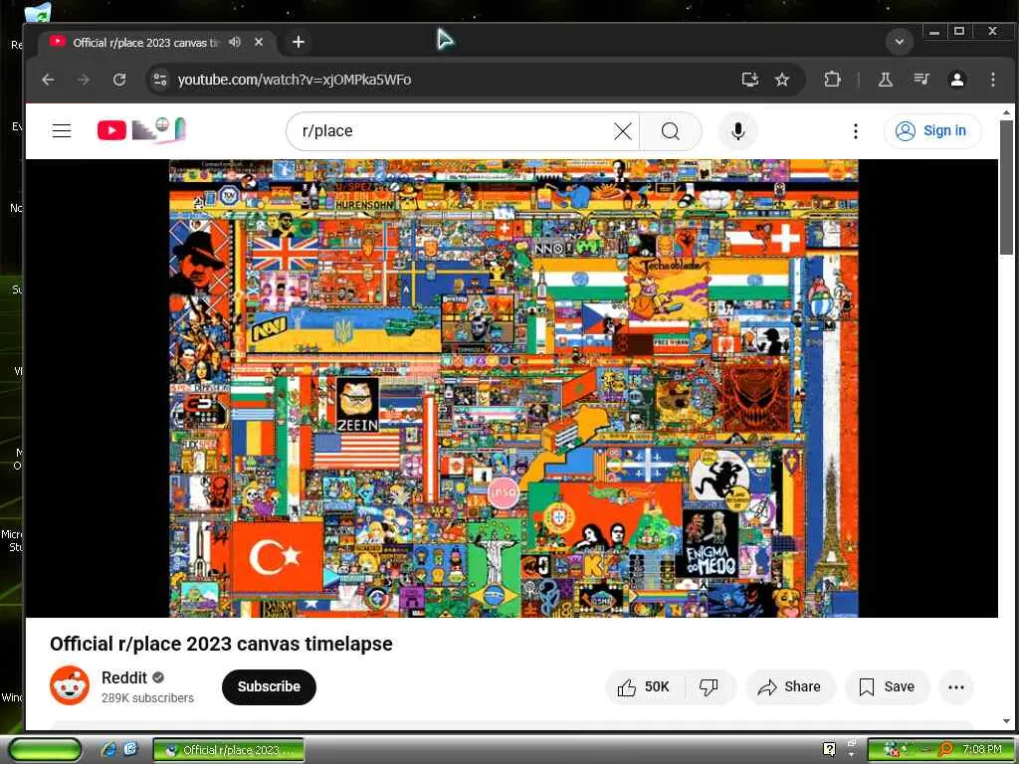This screenshot has width=1019, height=764.
Task: Click the scrollbar down arrow
Action: (x=1006, y=720)
